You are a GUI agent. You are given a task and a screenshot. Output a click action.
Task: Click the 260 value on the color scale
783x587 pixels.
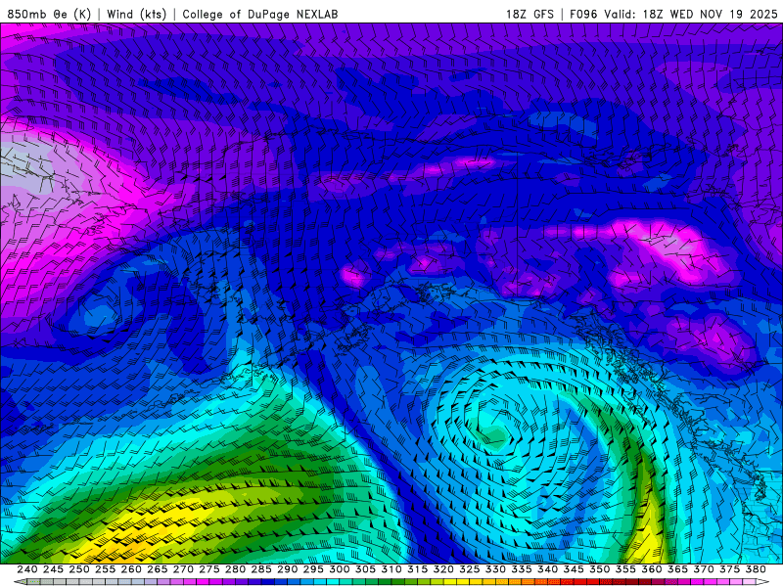tap(131, 569)
